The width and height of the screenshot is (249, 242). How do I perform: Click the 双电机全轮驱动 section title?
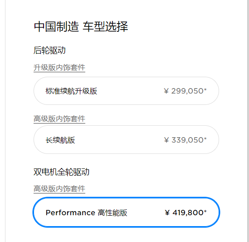[x=61, y=172]
